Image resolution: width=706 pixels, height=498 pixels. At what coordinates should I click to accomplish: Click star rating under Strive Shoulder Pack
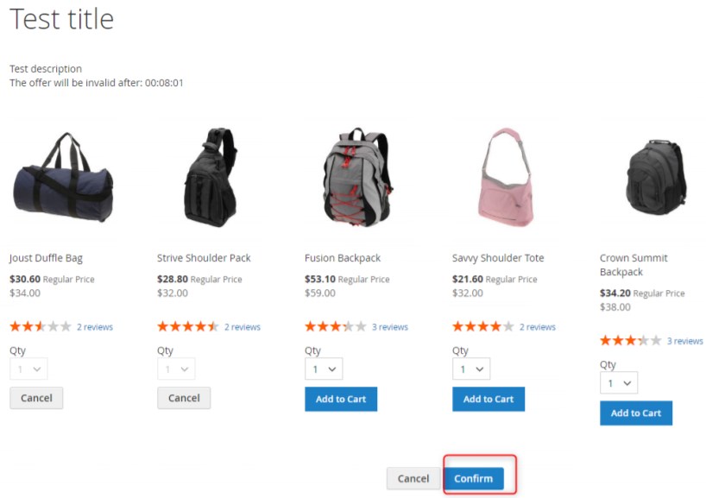click(188, 326)
